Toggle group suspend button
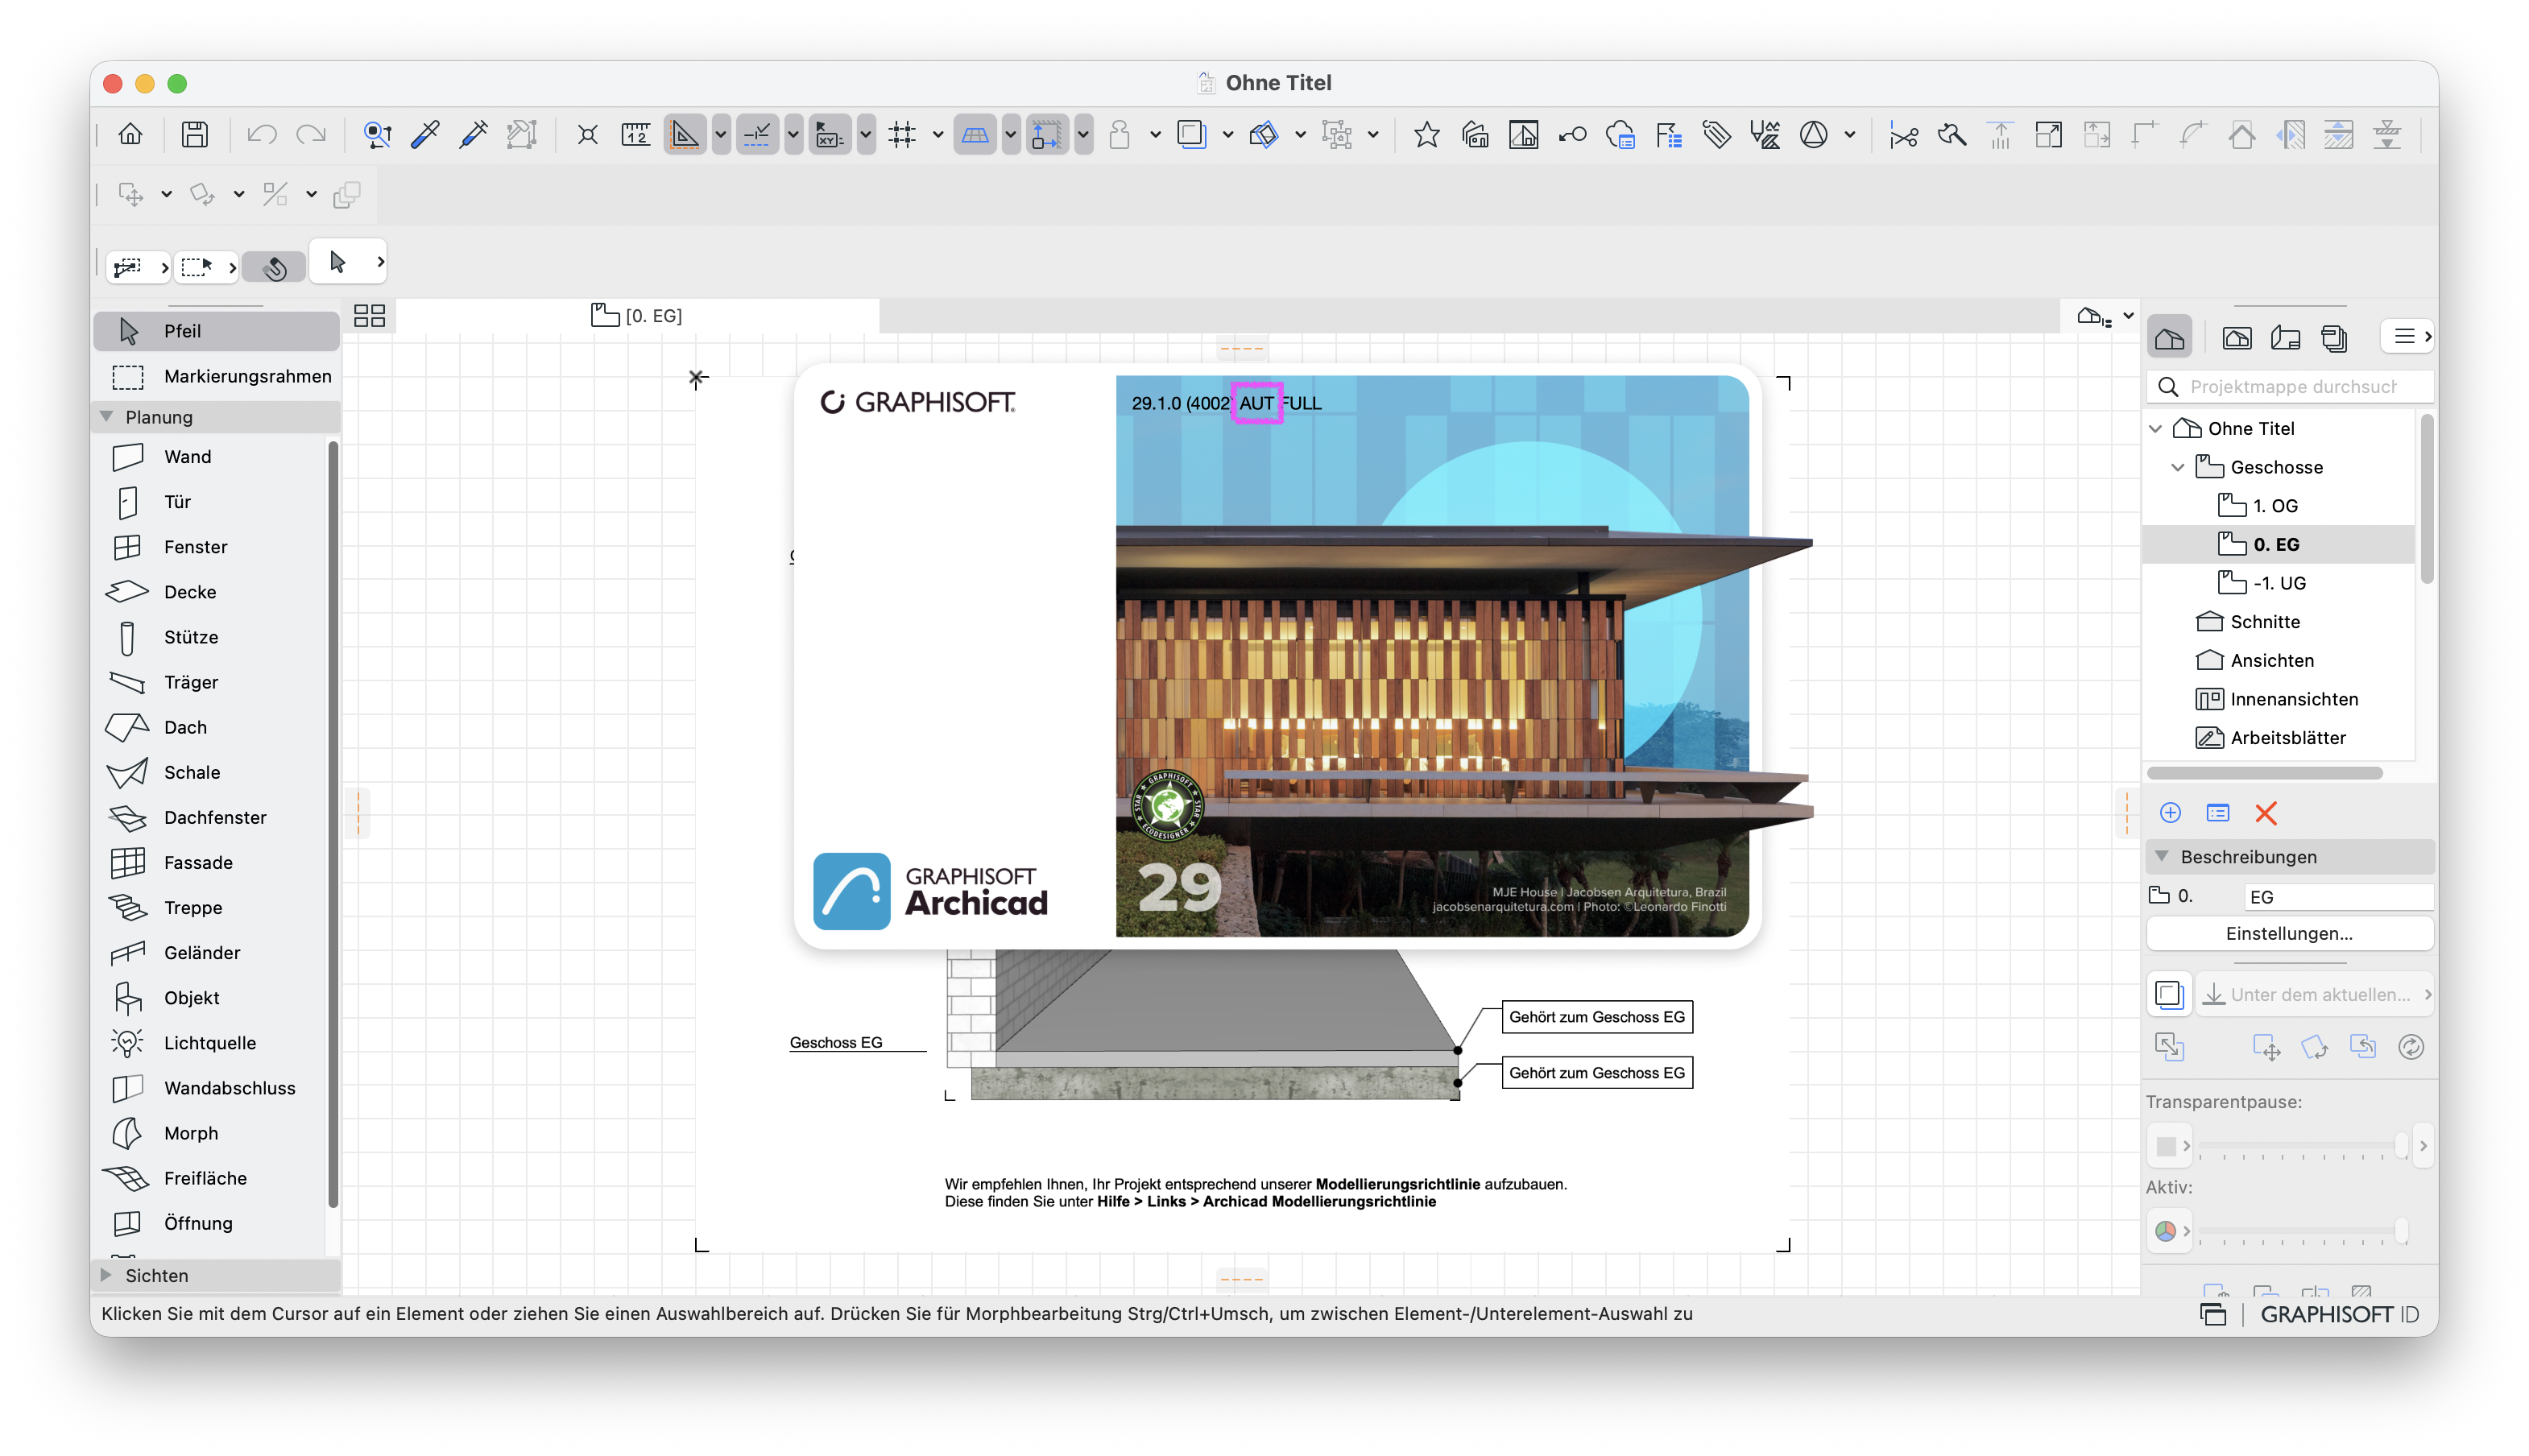 pos(1336,134)
